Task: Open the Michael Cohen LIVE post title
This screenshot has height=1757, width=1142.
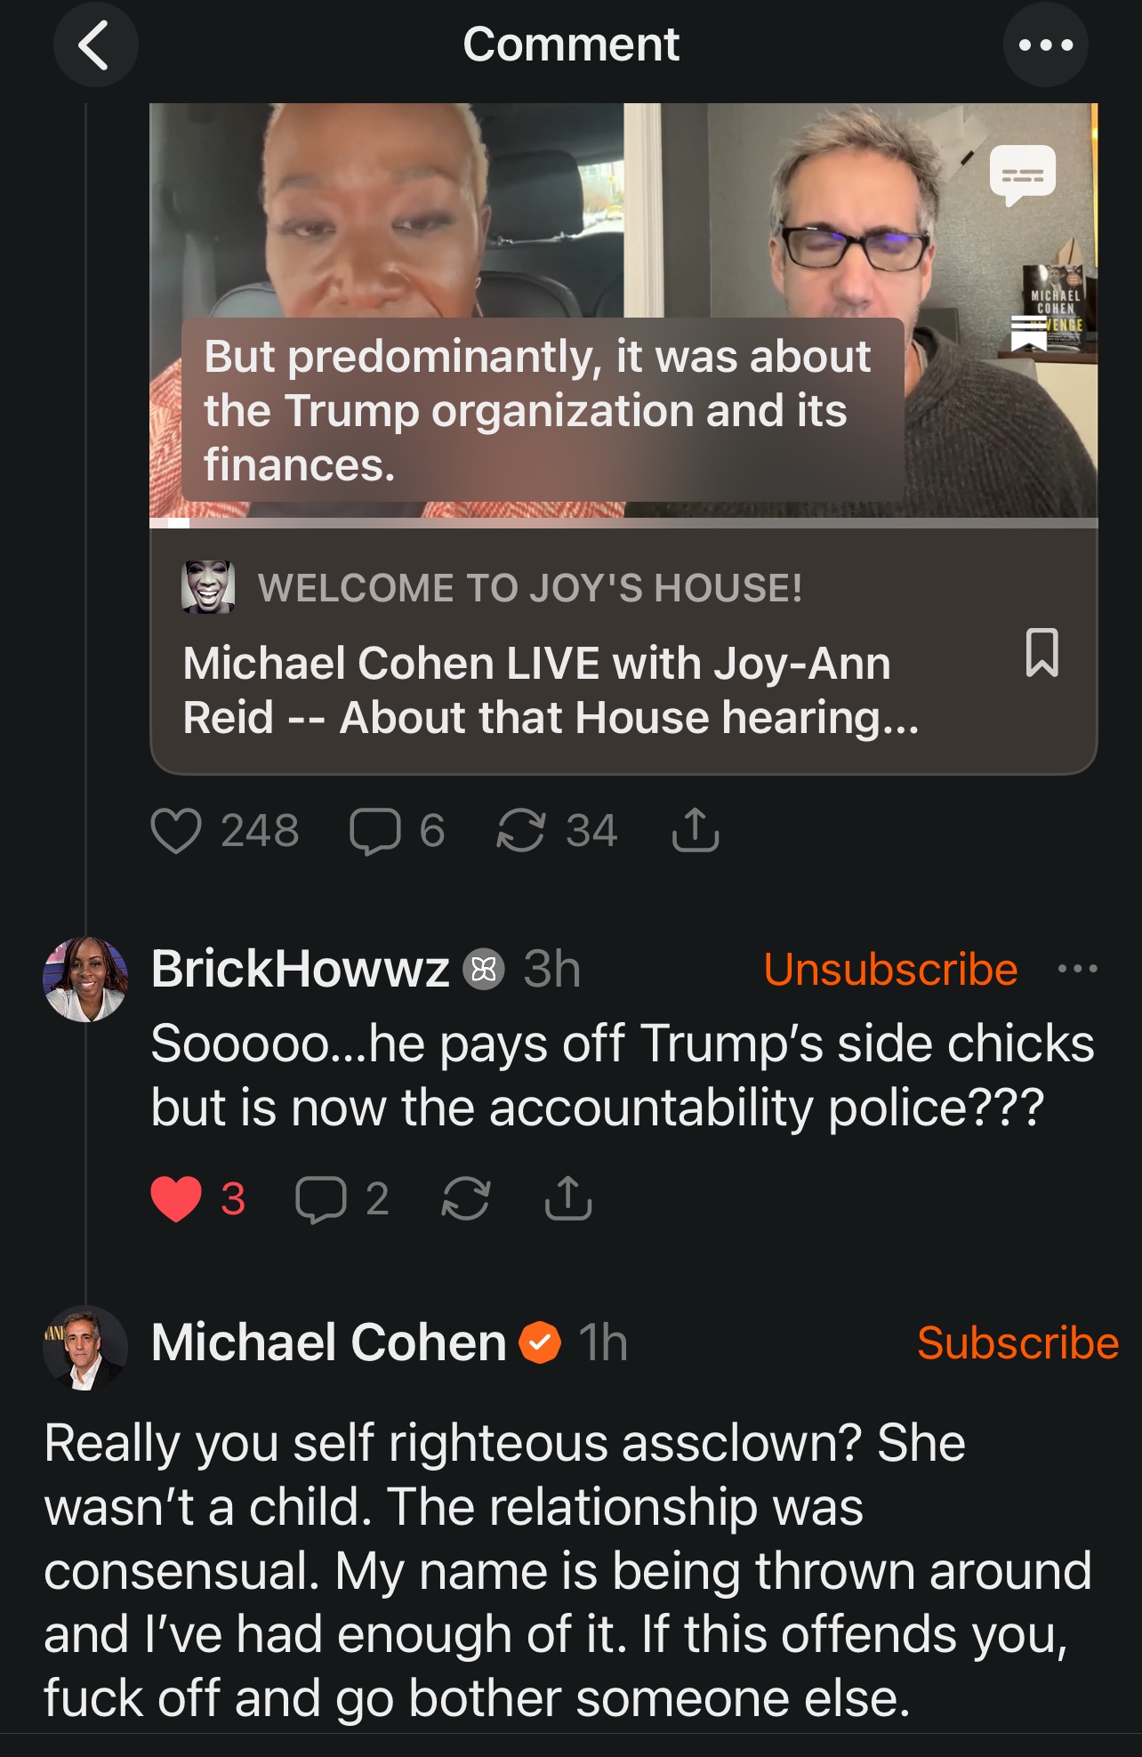Action: (550, 690)
